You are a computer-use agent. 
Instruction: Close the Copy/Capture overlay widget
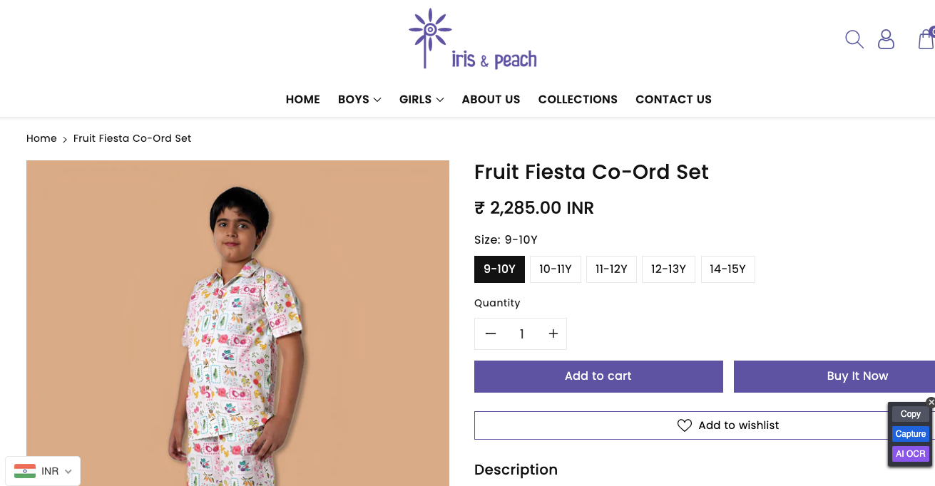(x=931, y=403)
